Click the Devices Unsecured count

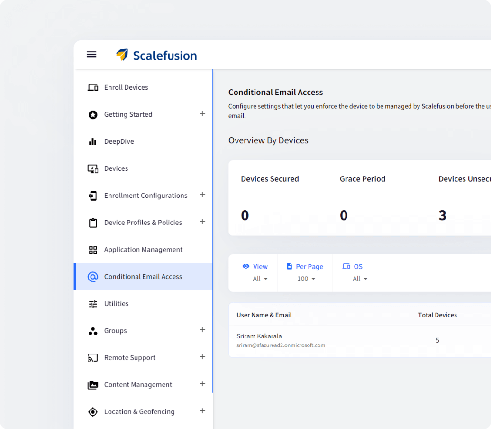pyautogui.click(x=442, y=215)
